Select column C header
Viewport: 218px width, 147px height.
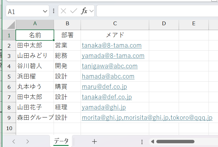pos(115,24)
